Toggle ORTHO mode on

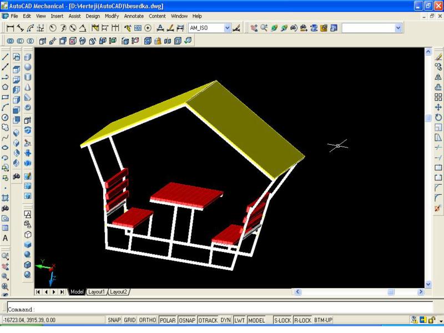[148, 320]
